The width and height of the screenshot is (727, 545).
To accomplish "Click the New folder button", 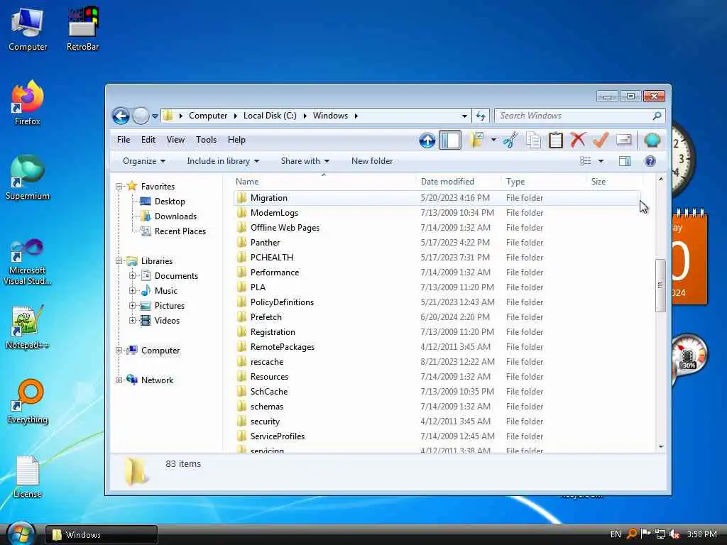I will [372, 161].
